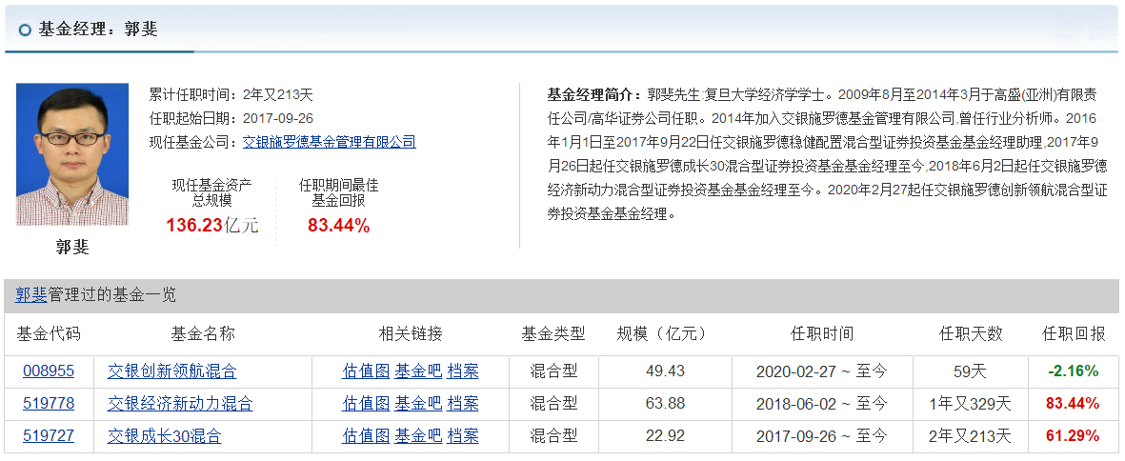Click tenure 2020-02-27 ~ 至今
Image resolution: width=1125 pixels, height=461 pixels.
[822, 371]
